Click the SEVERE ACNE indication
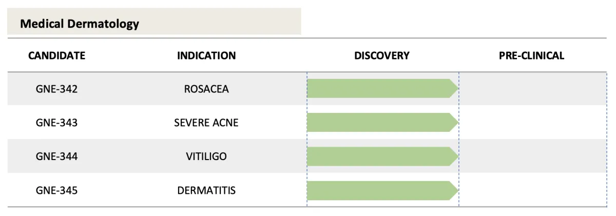 pyautogui.click(x=206, y=123)
